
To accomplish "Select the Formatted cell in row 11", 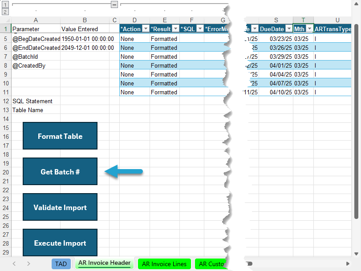I will [165, 92].
